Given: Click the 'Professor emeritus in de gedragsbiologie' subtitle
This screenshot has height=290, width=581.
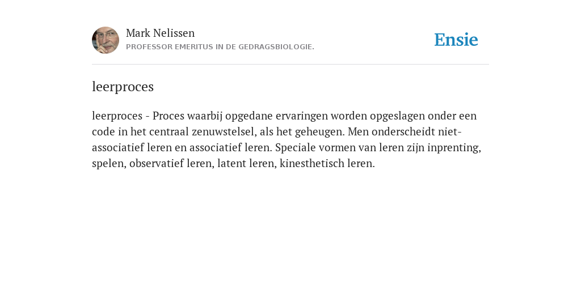Looking at the screenshot, I should pyautogui.click(x=220, y=47).
